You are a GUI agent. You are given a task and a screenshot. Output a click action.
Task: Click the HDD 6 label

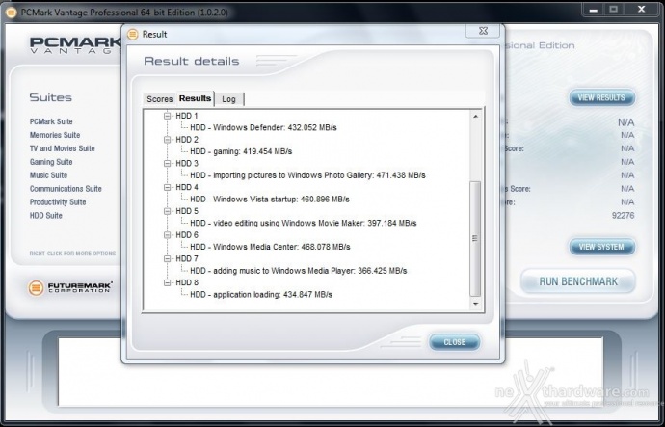point(187,235)
